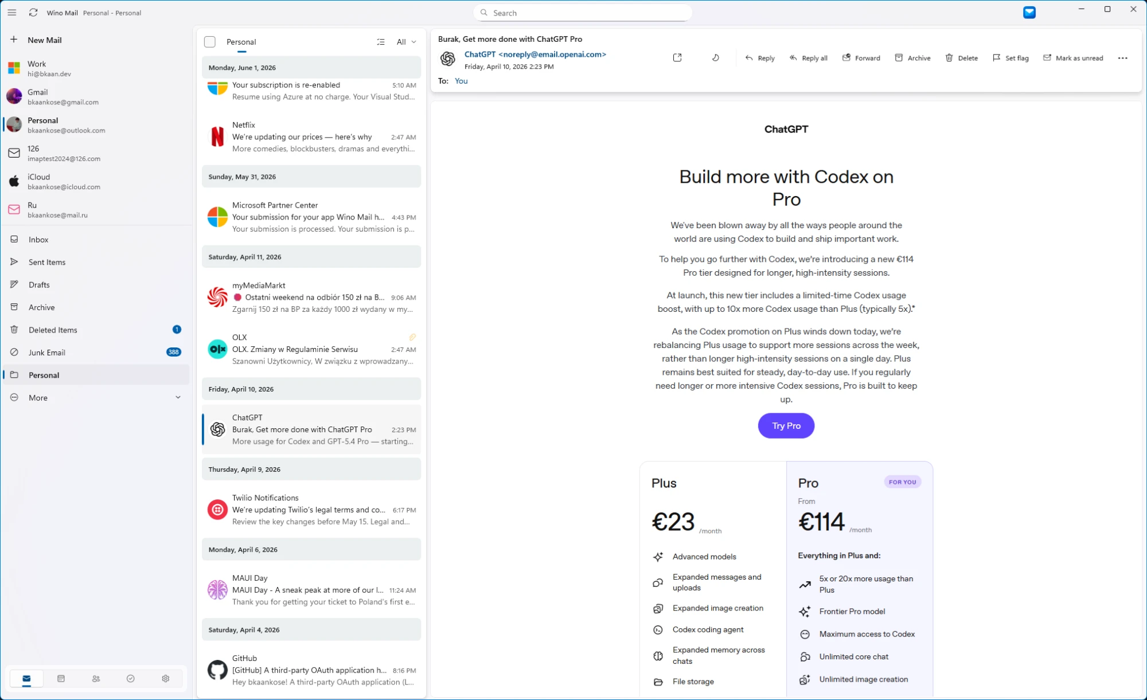Click the sync refresh icon
Viewport: 1147px width, 700px height.
point(33,13)
